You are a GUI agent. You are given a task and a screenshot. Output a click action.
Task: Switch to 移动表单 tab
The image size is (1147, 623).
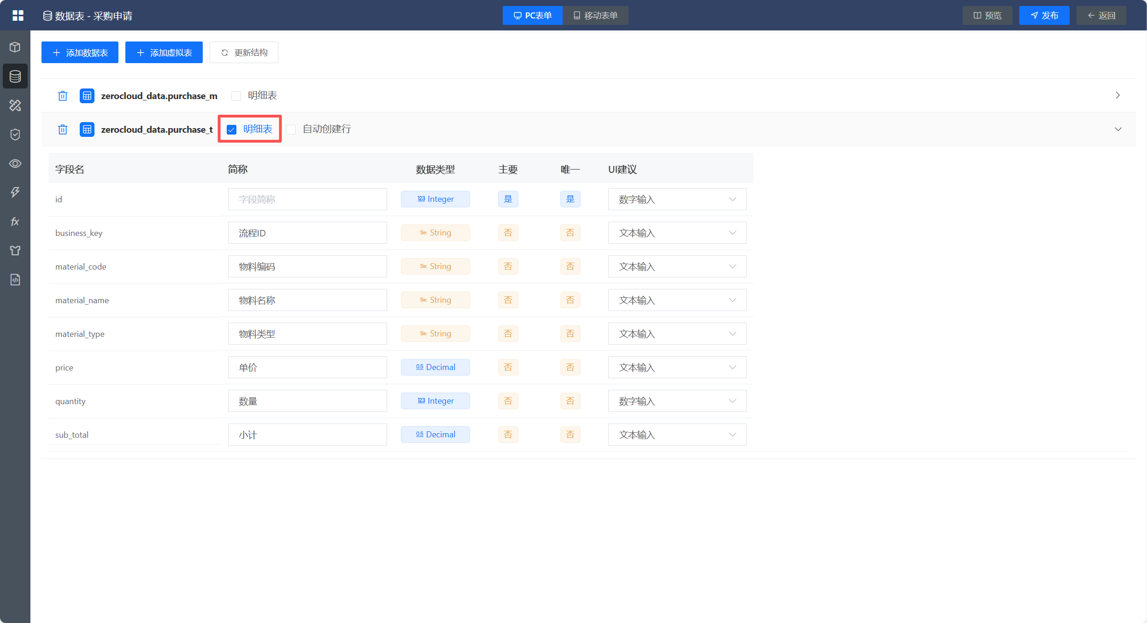pos(595,16)
